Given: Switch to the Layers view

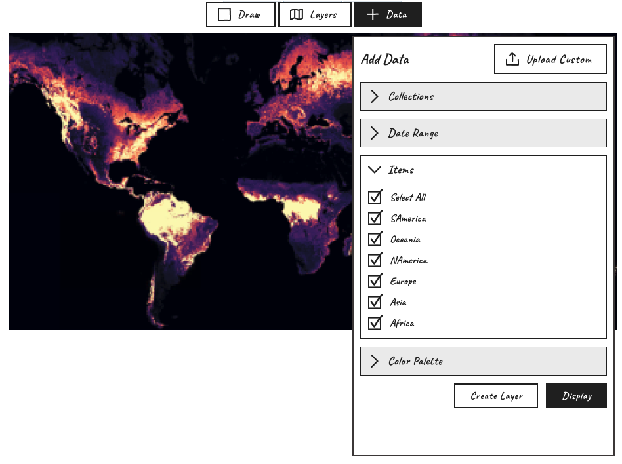Looking at the screenshot, I should click(x=315, y=14).
